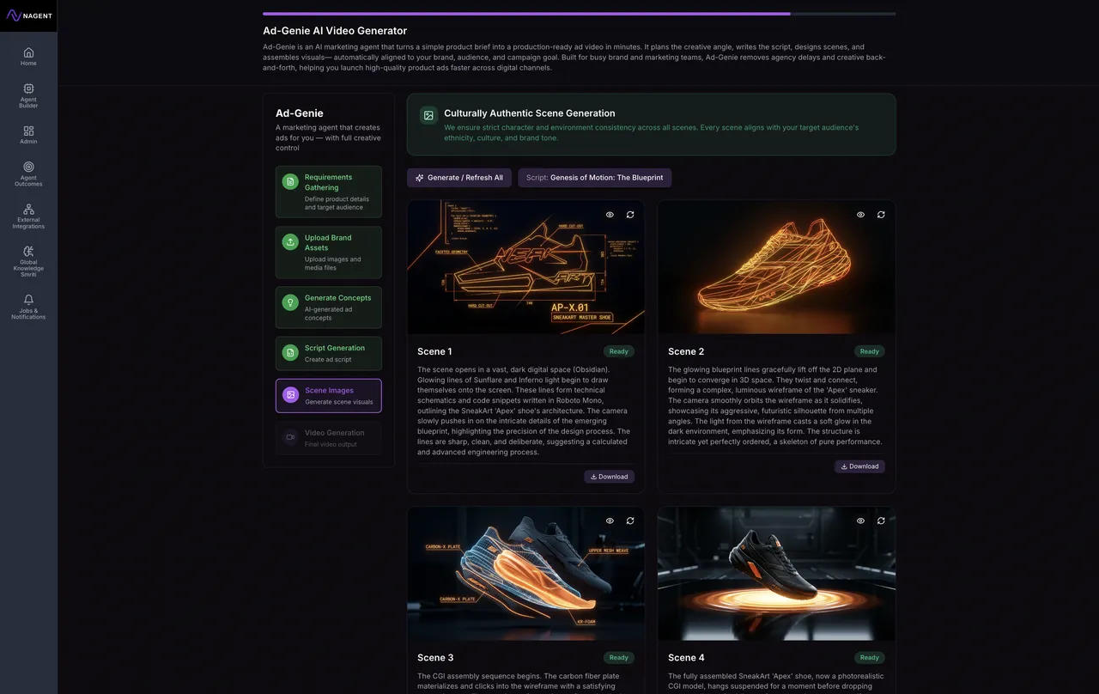Click the purple progress bar at top
The width and height of the screenshot is (1099, 694).
526,14
